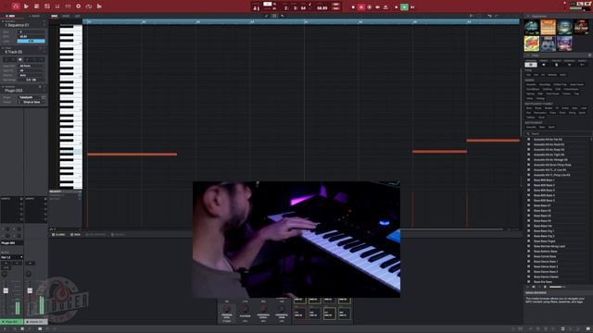Click the highest orange note at right of grid
593x333 pixels.
point(493,141)
